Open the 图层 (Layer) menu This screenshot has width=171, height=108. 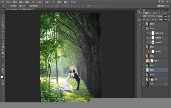coord(28,2)
